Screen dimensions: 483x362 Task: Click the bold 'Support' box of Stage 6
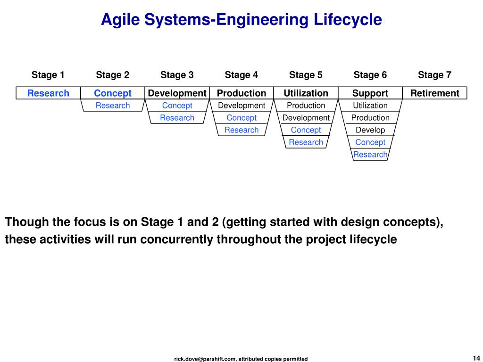370,93
